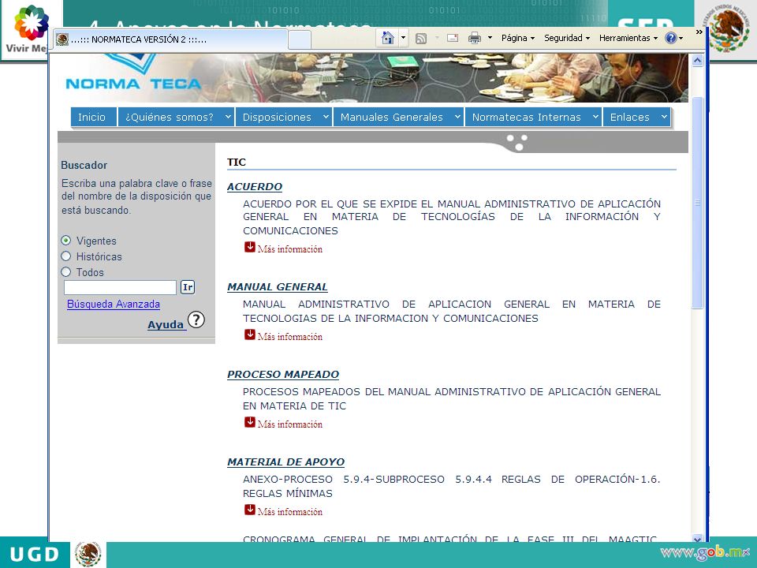Click the RSS feeds icon
This screenshot has width=757, height=568.
coord(421,38)
